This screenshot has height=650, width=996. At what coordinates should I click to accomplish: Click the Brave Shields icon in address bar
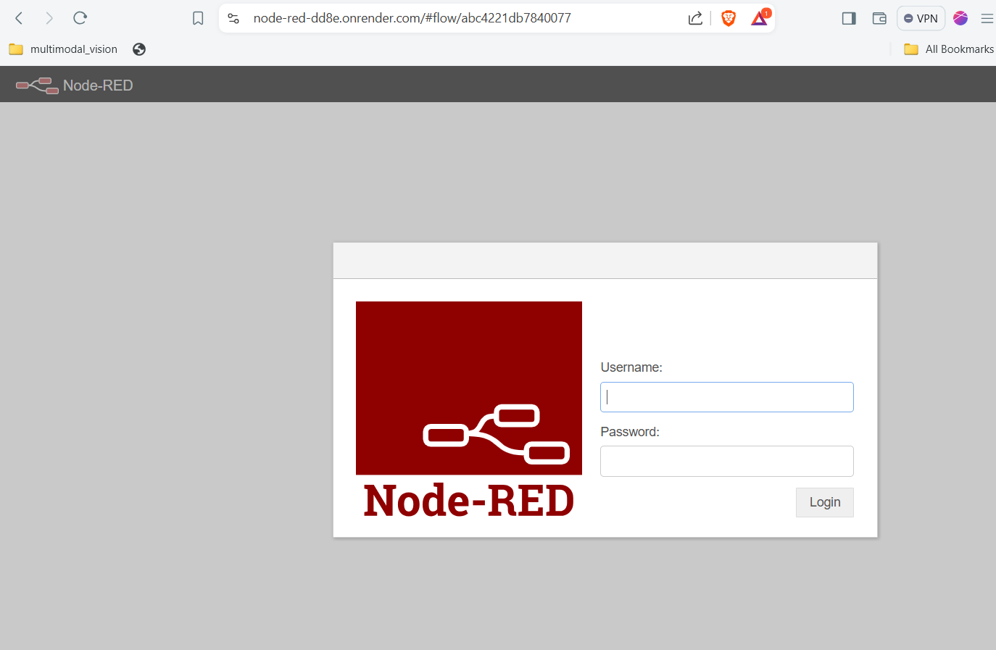[x=728, y=18]
